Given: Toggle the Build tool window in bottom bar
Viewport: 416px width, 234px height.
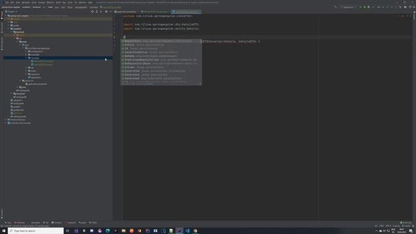Looking at the screenshot, I should click(x=83, y=222).
